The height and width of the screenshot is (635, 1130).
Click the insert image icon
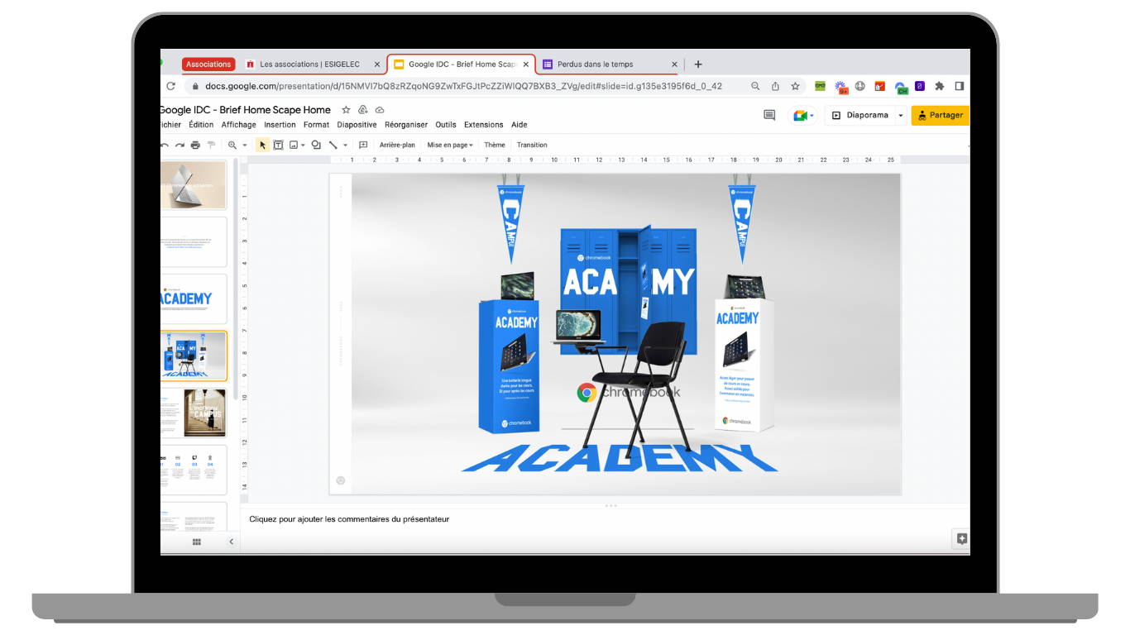[x=293, y=145]
